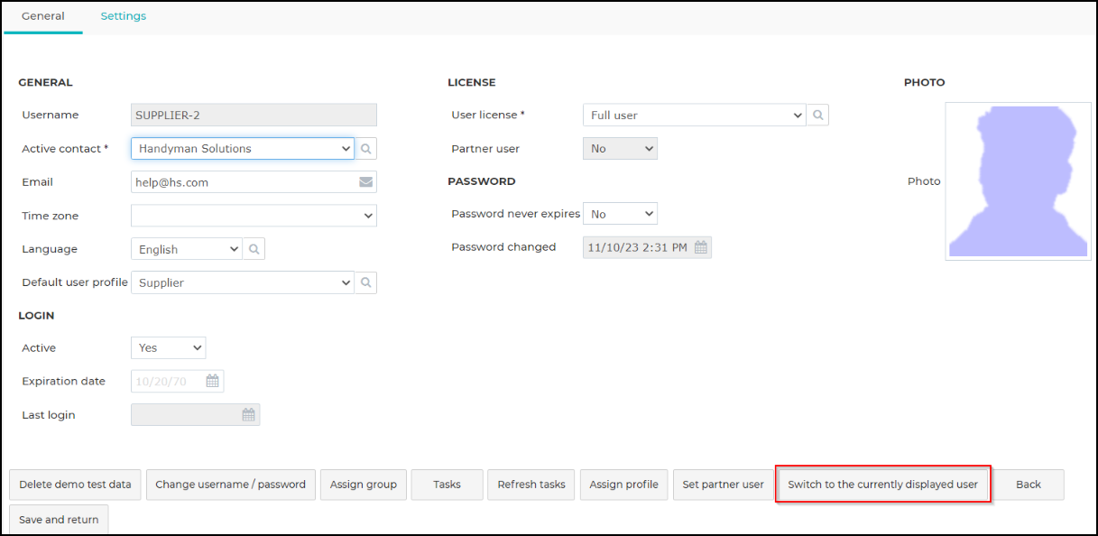1098x536 pixels.
Task: Click the Password changed date field
Action: click(x=647, y=247)
